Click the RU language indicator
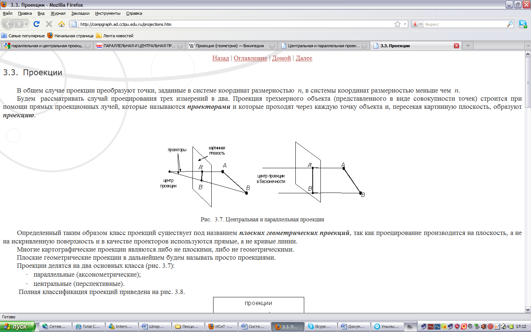The image size is (531, 332). pyautogui.click(x=410, y=326)
